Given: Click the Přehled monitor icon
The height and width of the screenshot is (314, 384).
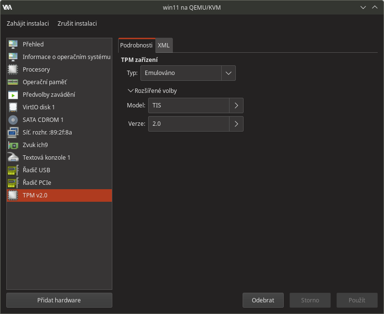Looking at the screenshot, I should (13, 45).
